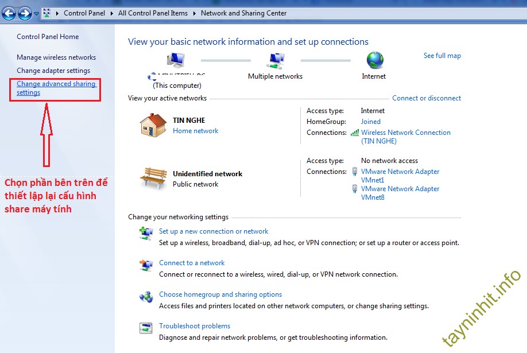The height and width of the screenshot is (353, 527).
Task: Open Change adapter settings in sidebar
Action: [x=53, y=71]
